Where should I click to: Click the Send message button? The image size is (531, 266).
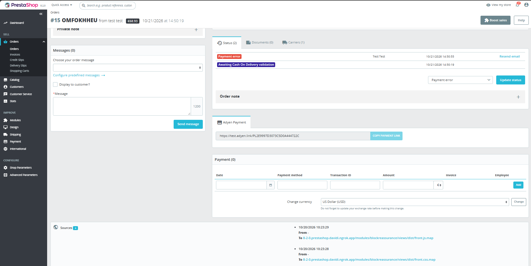coord(188,124)
